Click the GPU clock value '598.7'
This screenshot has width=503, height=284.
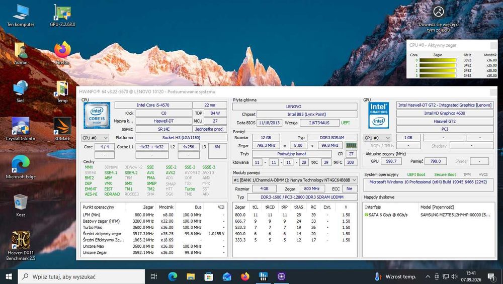391,161
